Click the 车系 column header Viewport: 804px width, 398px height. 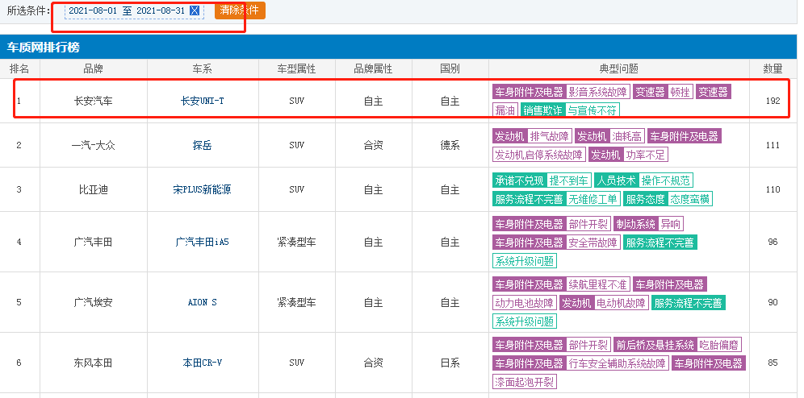pyautogui.click(x=203, y=68)
